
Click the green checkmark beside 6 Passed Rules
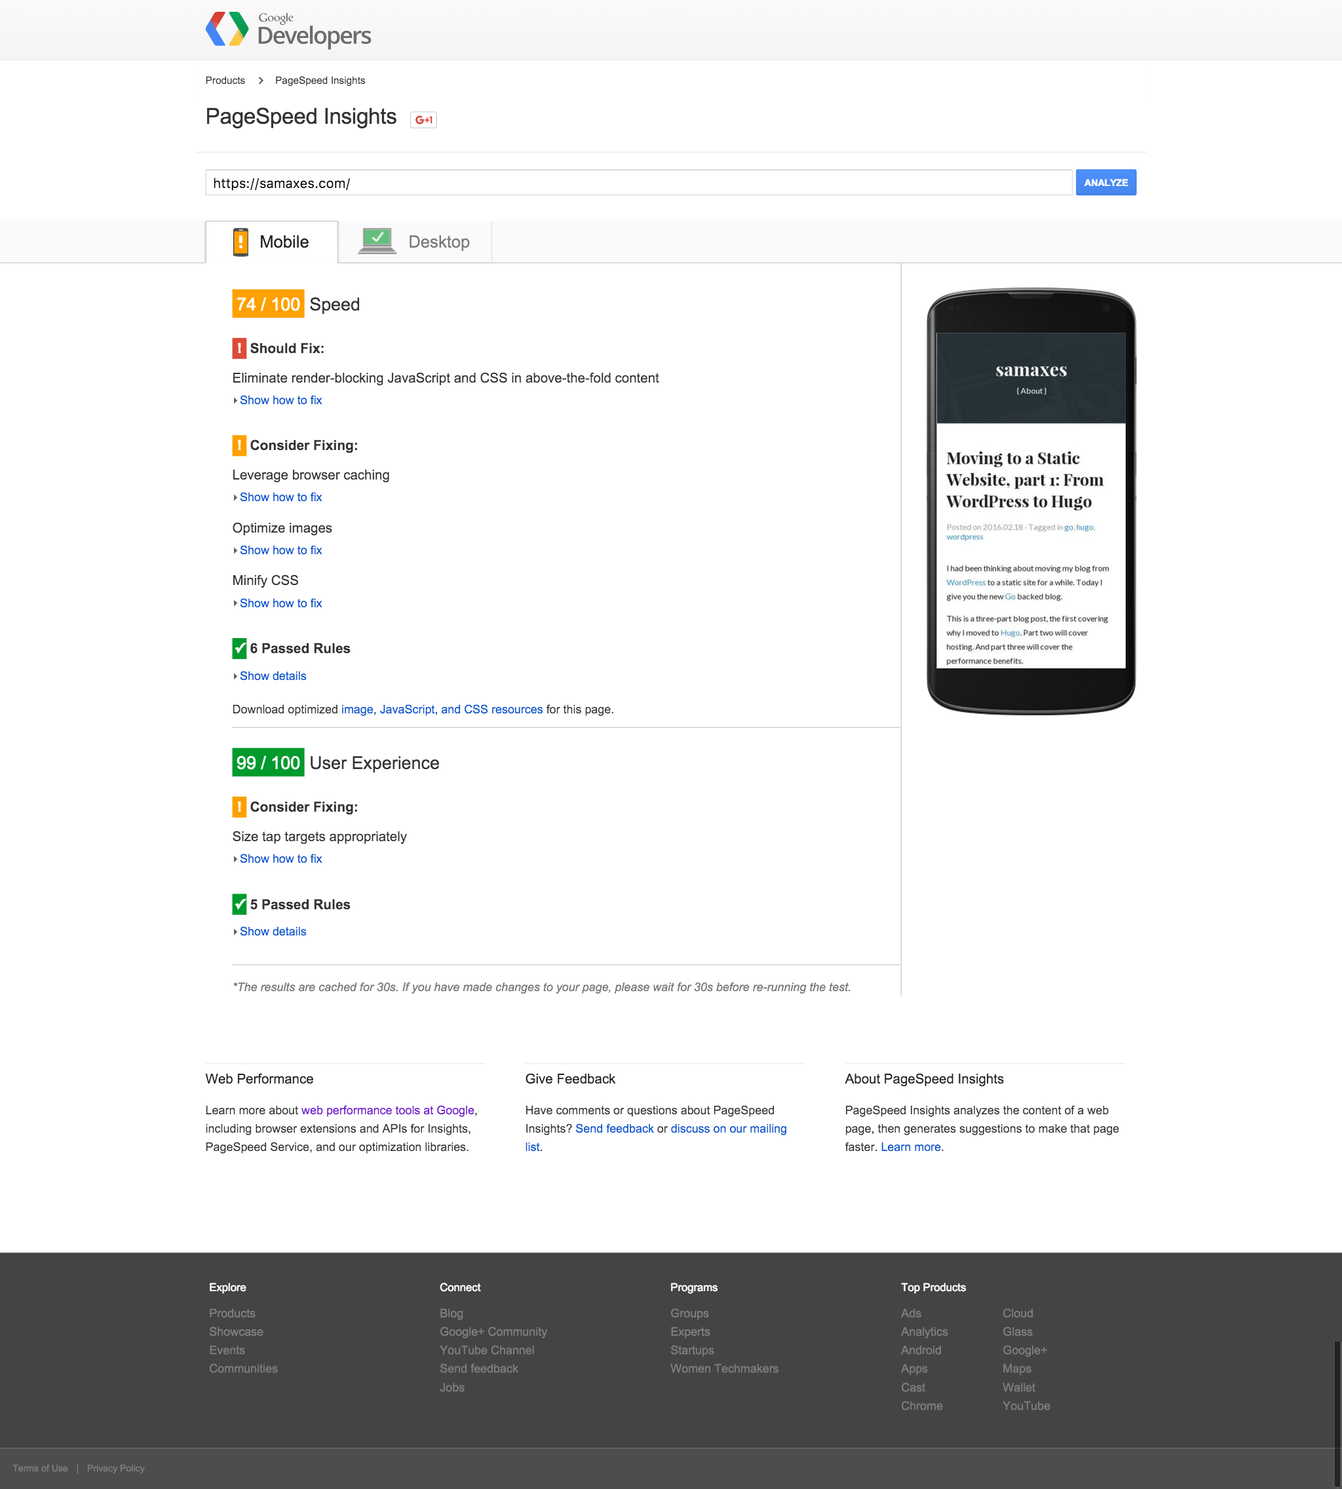coord(239,648)
